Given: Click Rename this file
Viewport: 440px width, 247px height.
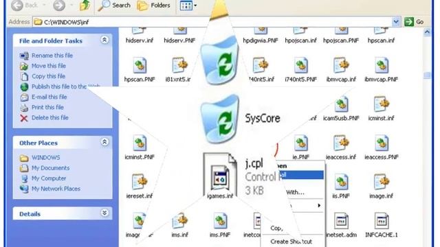Looking at the screenshot, I should (52, 56).
